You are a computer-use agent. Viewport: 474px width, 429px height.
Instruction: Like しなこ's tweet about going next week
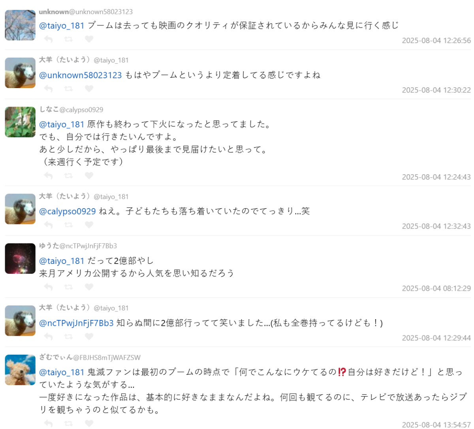[x=89, y=175]
